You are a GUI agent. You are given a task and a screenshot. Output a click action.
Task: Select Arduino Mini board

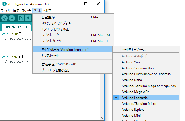146,116
